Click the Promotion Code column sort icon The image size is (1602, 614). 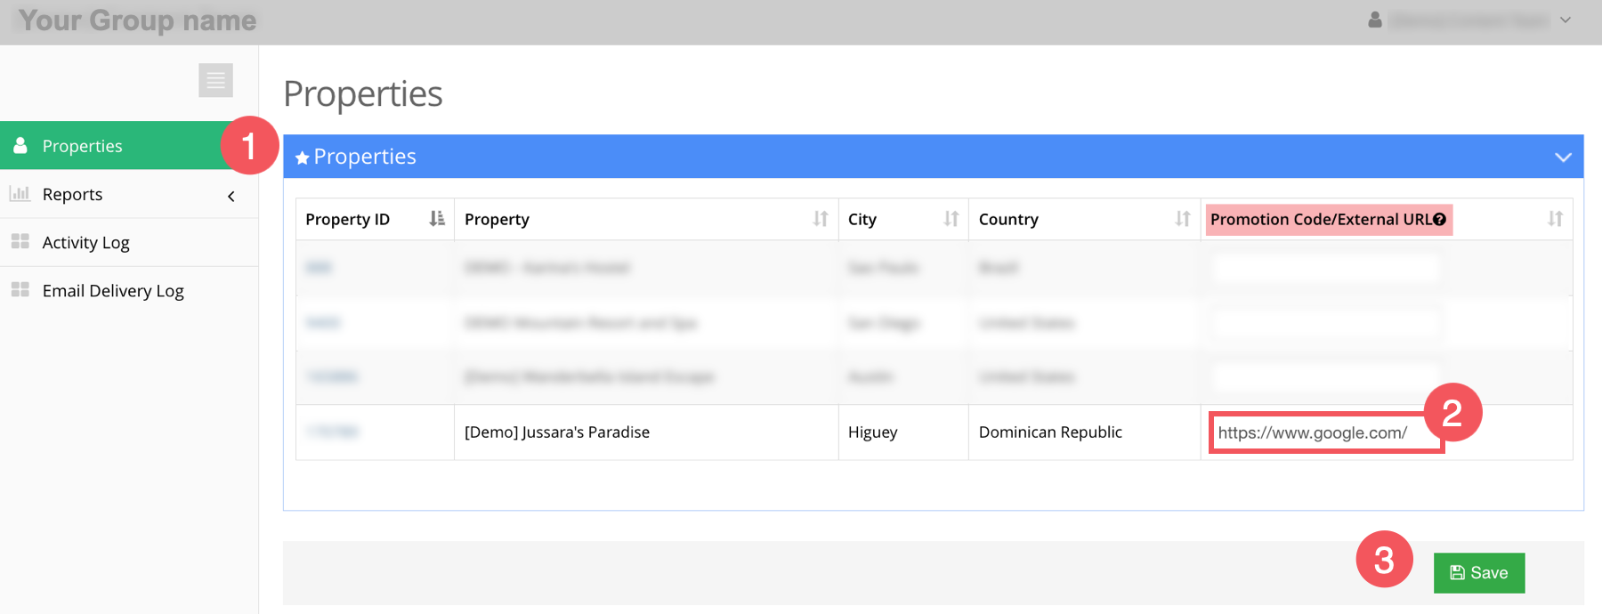tap(1554, 219)
